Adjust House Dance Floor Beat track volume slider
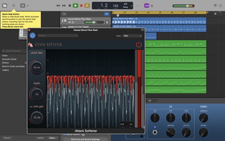Screen dimensions: 225x141 (94, 22)
